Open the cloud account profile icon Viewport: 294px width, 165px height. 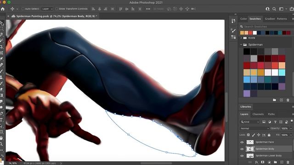tap(267, 9)
